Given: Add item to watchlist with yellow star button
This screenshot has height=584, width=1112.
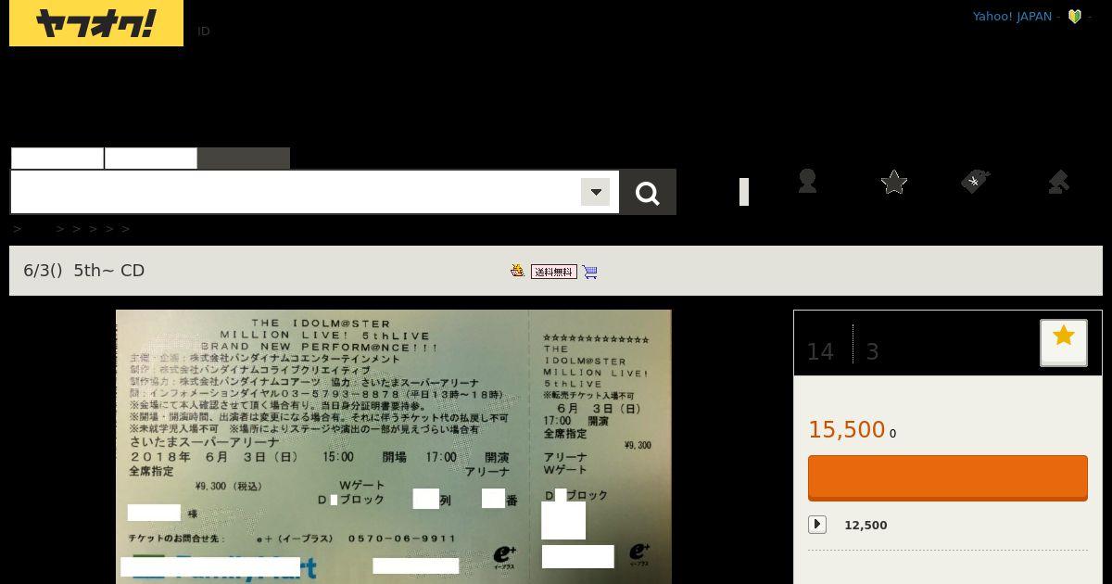Looking at the screenshot, I should point(1064,343).
